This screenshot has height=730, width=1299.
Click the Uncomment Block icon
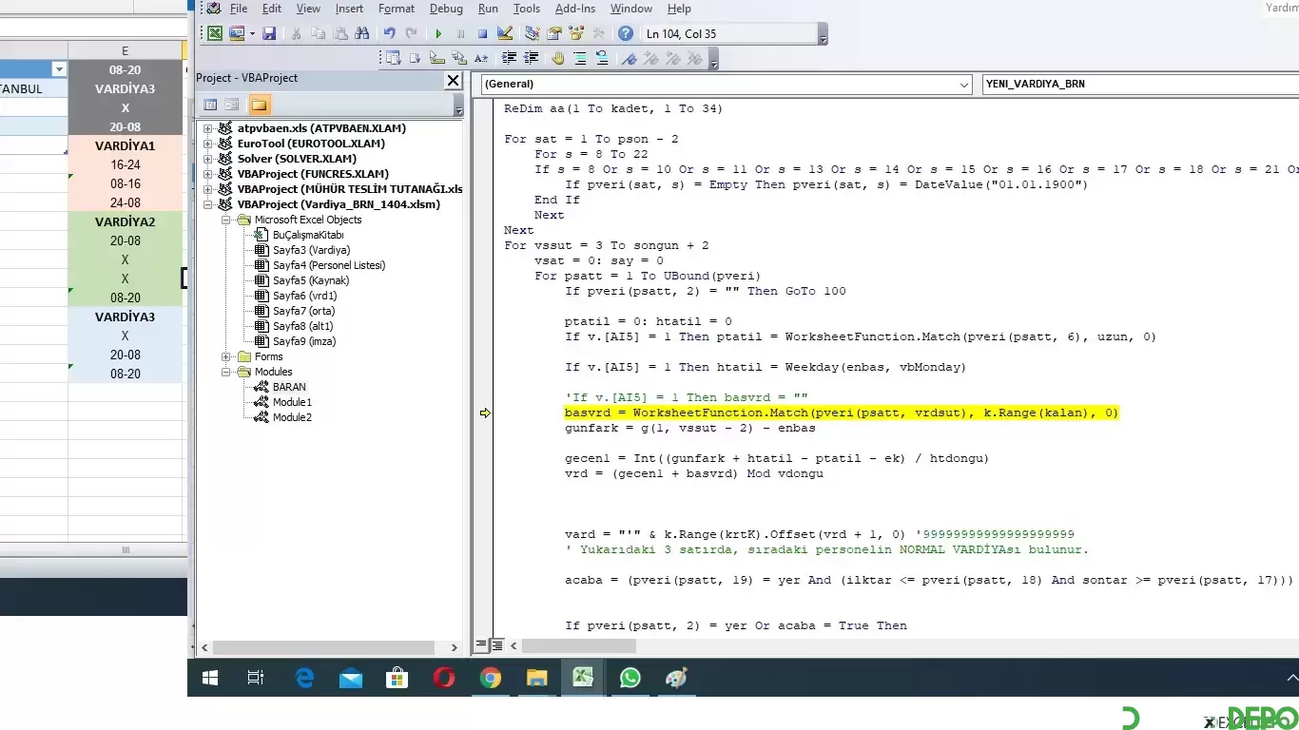coord(601,58)
